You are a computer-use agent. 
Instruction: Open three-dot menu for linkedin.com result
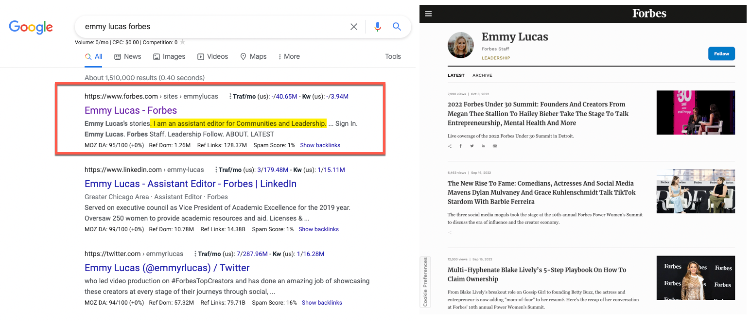pos(216,170)
